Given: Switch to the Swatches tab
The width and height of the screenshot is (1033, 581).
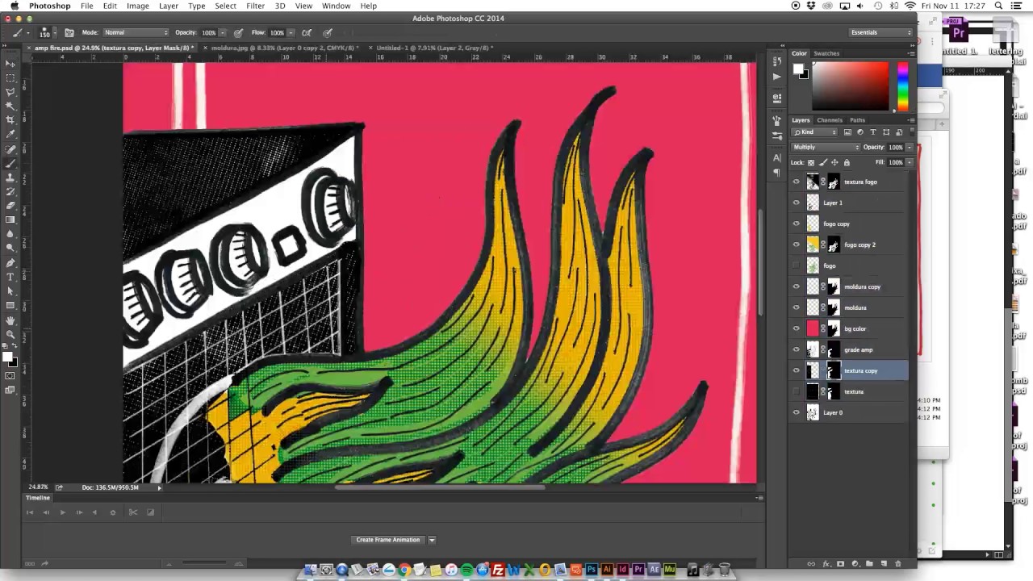Looking at the screenshot, I should click(x=826, y=53).
